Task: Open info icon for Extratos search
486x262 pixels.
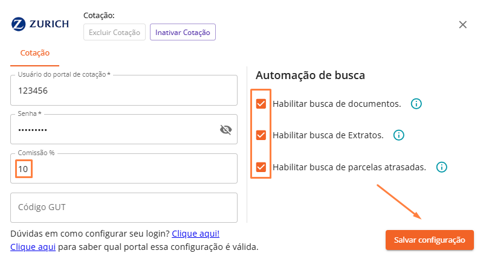Action: coord(398,135)
